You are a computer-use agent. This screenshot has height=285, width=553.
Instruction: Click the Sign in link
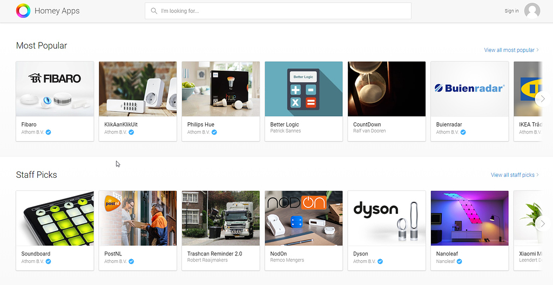click(x=511, y=11)
